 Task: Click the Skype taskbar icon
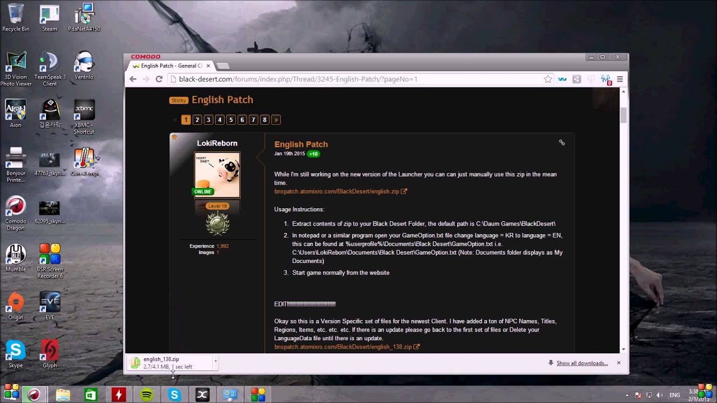(174, 395)
